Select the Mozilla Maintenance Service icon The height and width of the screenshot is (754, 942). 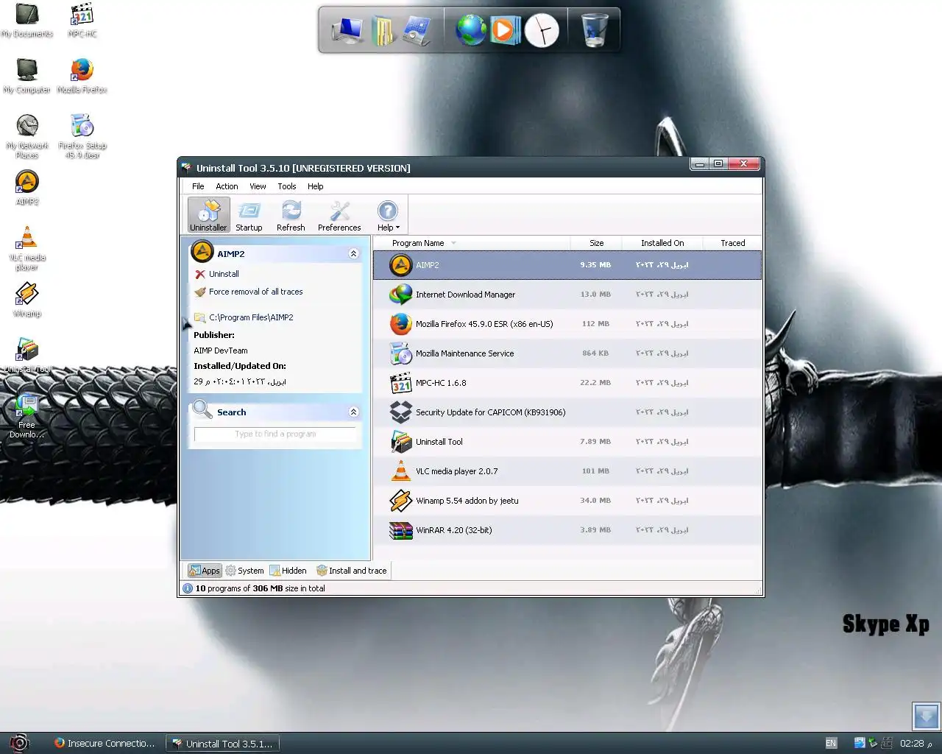[401, 353]
